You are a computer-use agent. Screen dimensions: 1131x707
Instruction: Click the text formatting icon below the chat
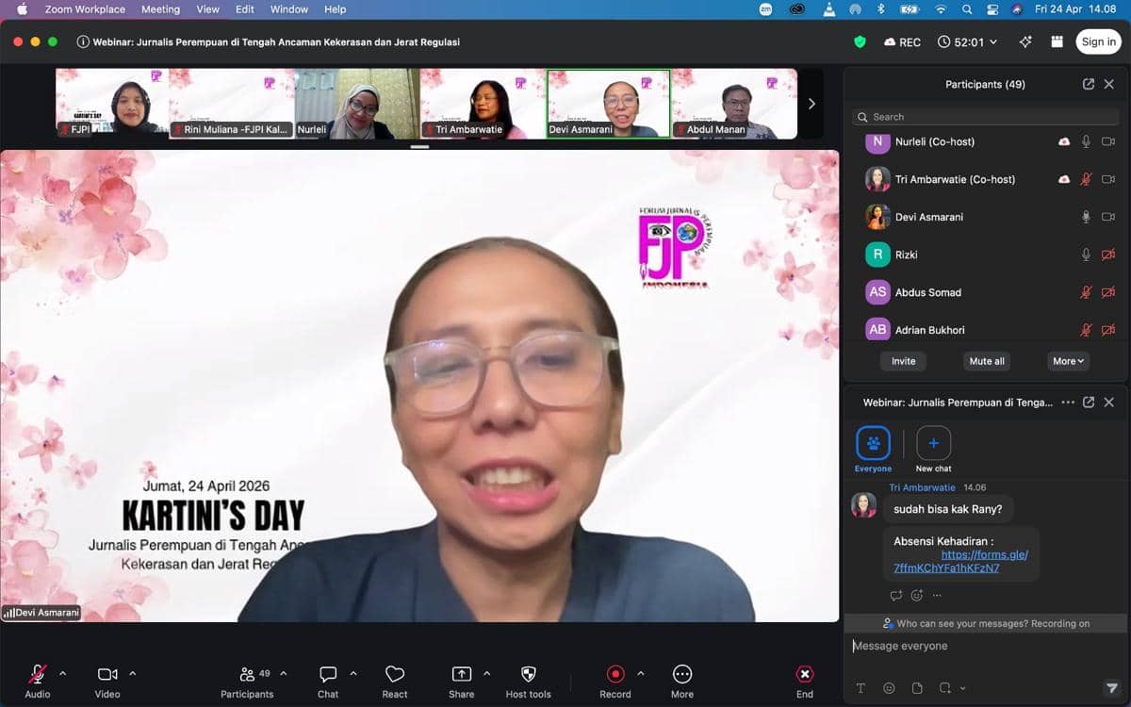point(861,688)
